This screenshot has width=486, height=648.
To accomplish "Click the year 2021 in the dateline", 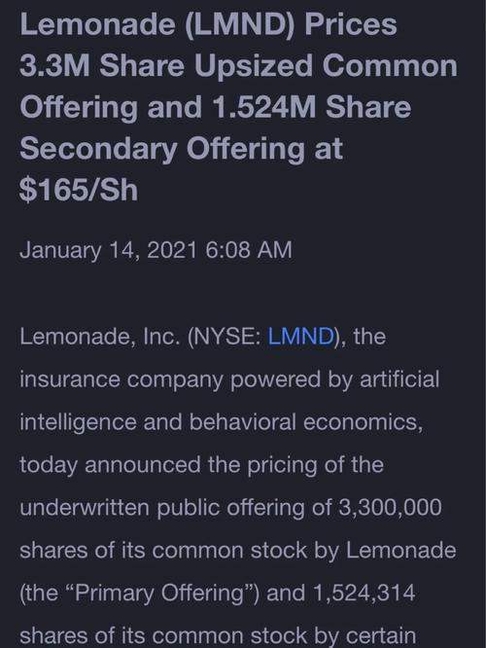I will coord(171,250).
